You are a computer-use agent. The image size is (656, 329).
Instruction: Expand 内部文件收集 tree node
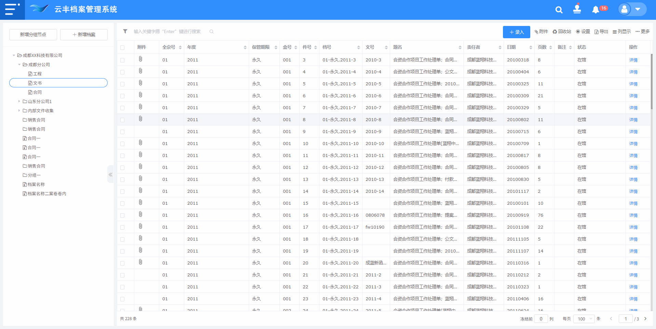pos(19,111)
